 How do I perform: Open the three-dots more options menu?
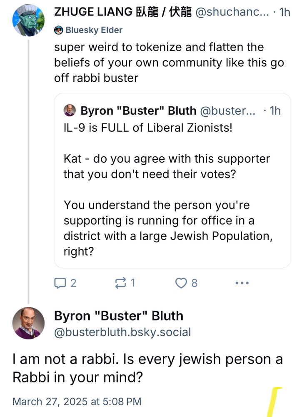click(242, 283)
